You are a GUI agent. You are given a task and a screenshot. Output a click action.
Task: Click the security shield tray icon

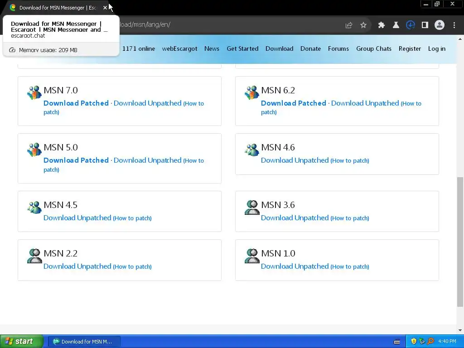coord(414,341)
